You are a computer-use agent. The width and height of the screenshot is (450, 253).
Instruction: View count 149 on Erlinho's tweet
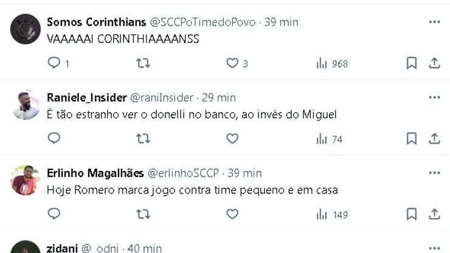(332, 214)
